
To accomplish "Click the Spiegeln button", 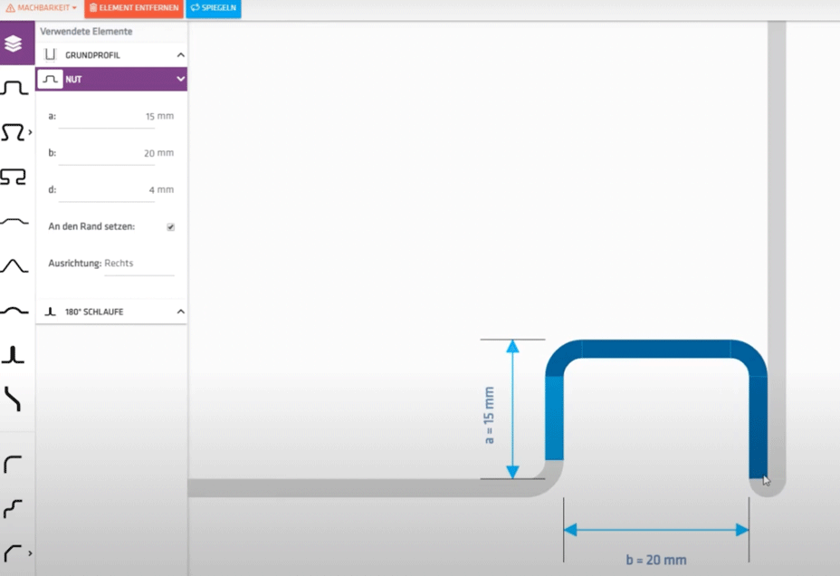I will coord(214,8).
